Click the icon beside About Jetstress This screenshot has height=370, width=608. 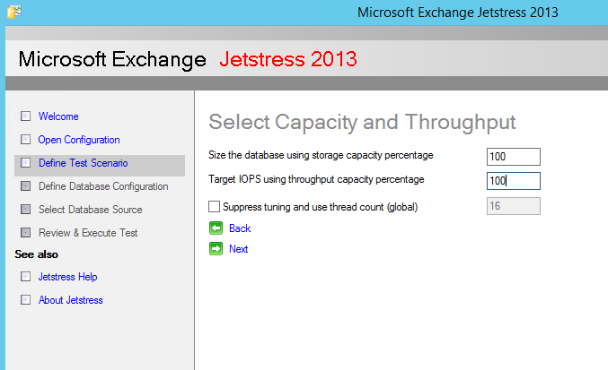(25, 301)
